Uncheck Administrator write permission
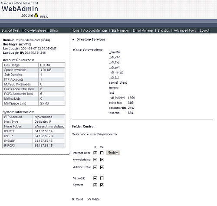Screen dimensions: 217x206 coord(102,167)
